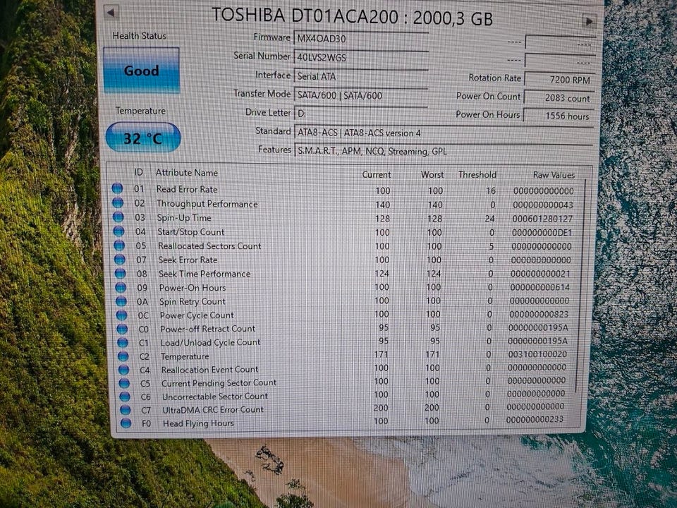This screenshot has height=508, width=677.
Task: Go to previous disk with left arrow
Action: click(111, 13)
